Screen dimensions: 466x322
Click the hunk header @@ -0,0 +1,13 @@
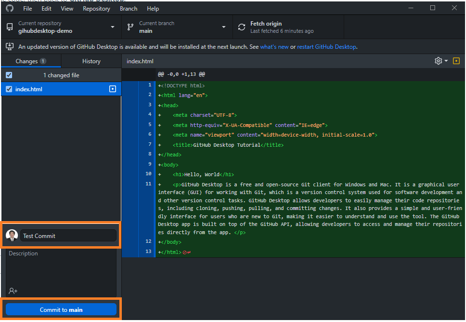pos(181,74)
